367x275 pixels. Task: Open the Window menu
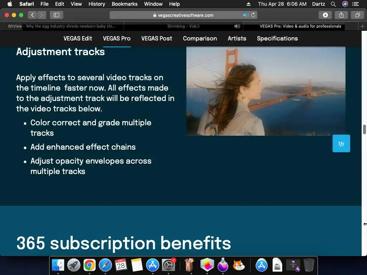click(x=153, y=4)
